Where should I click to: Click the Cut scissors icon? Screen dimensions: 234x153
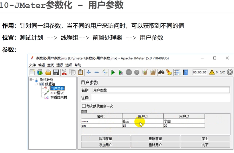64,72
